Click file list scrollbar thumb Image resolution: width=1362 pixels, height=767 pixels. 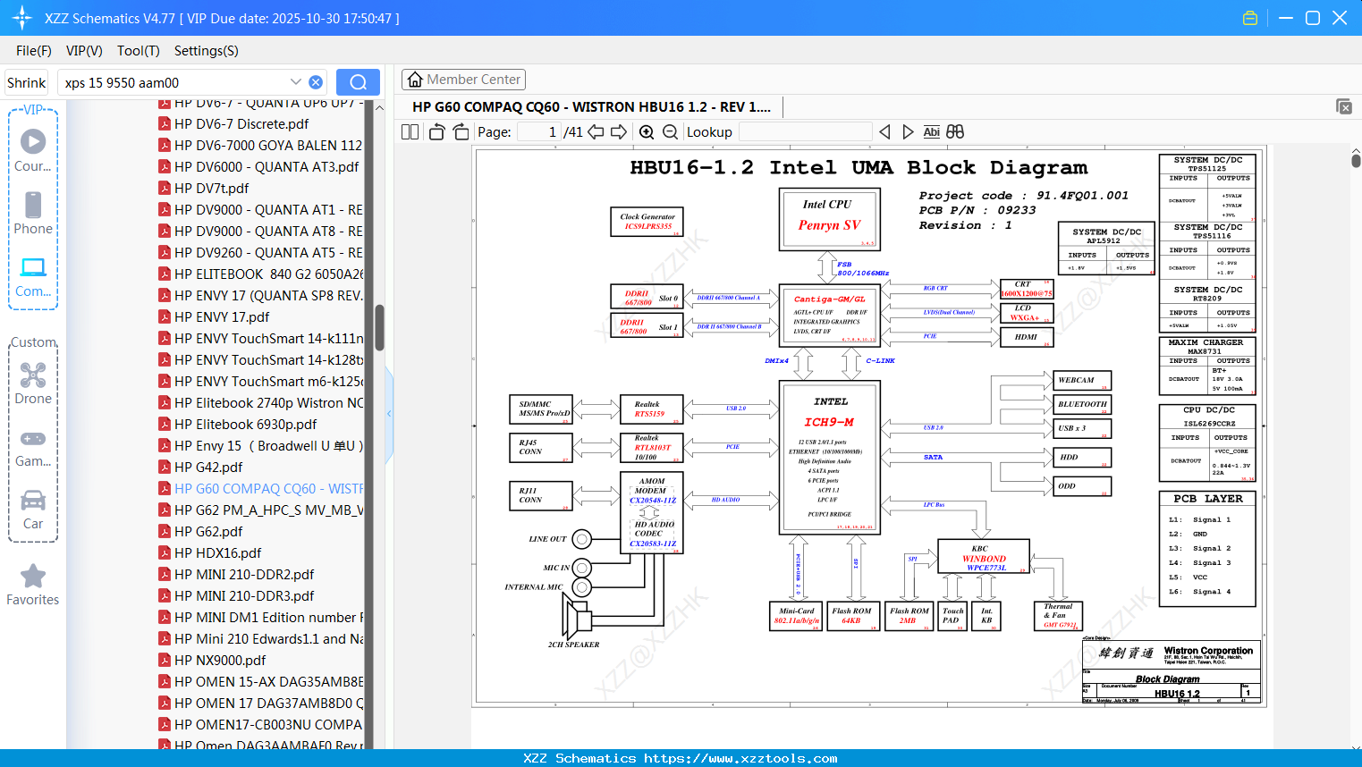[379, 328]
